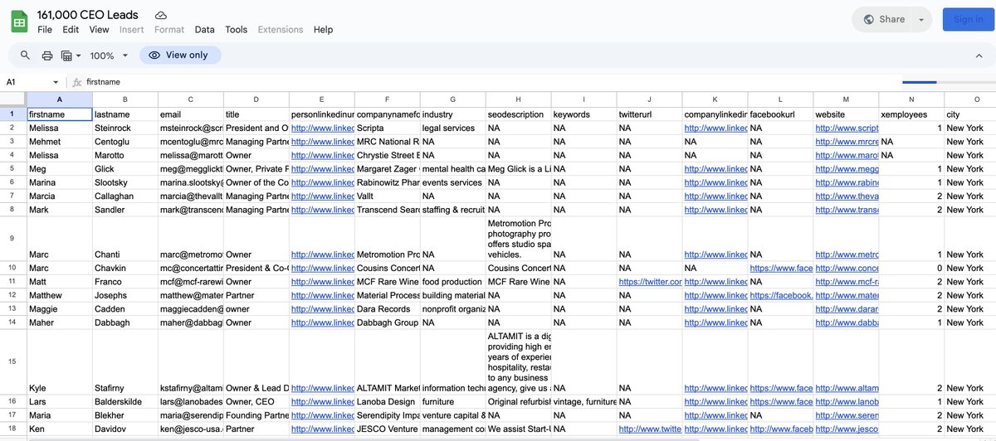Select row 9 header
This screenshot has height=441, width=996.
point(13,238)
